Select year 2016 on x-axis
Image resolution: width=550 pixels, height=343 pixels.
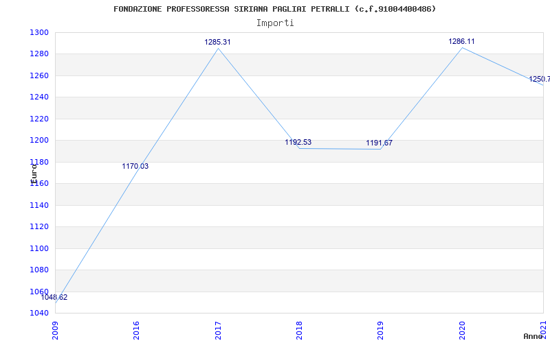coord(136,331)
